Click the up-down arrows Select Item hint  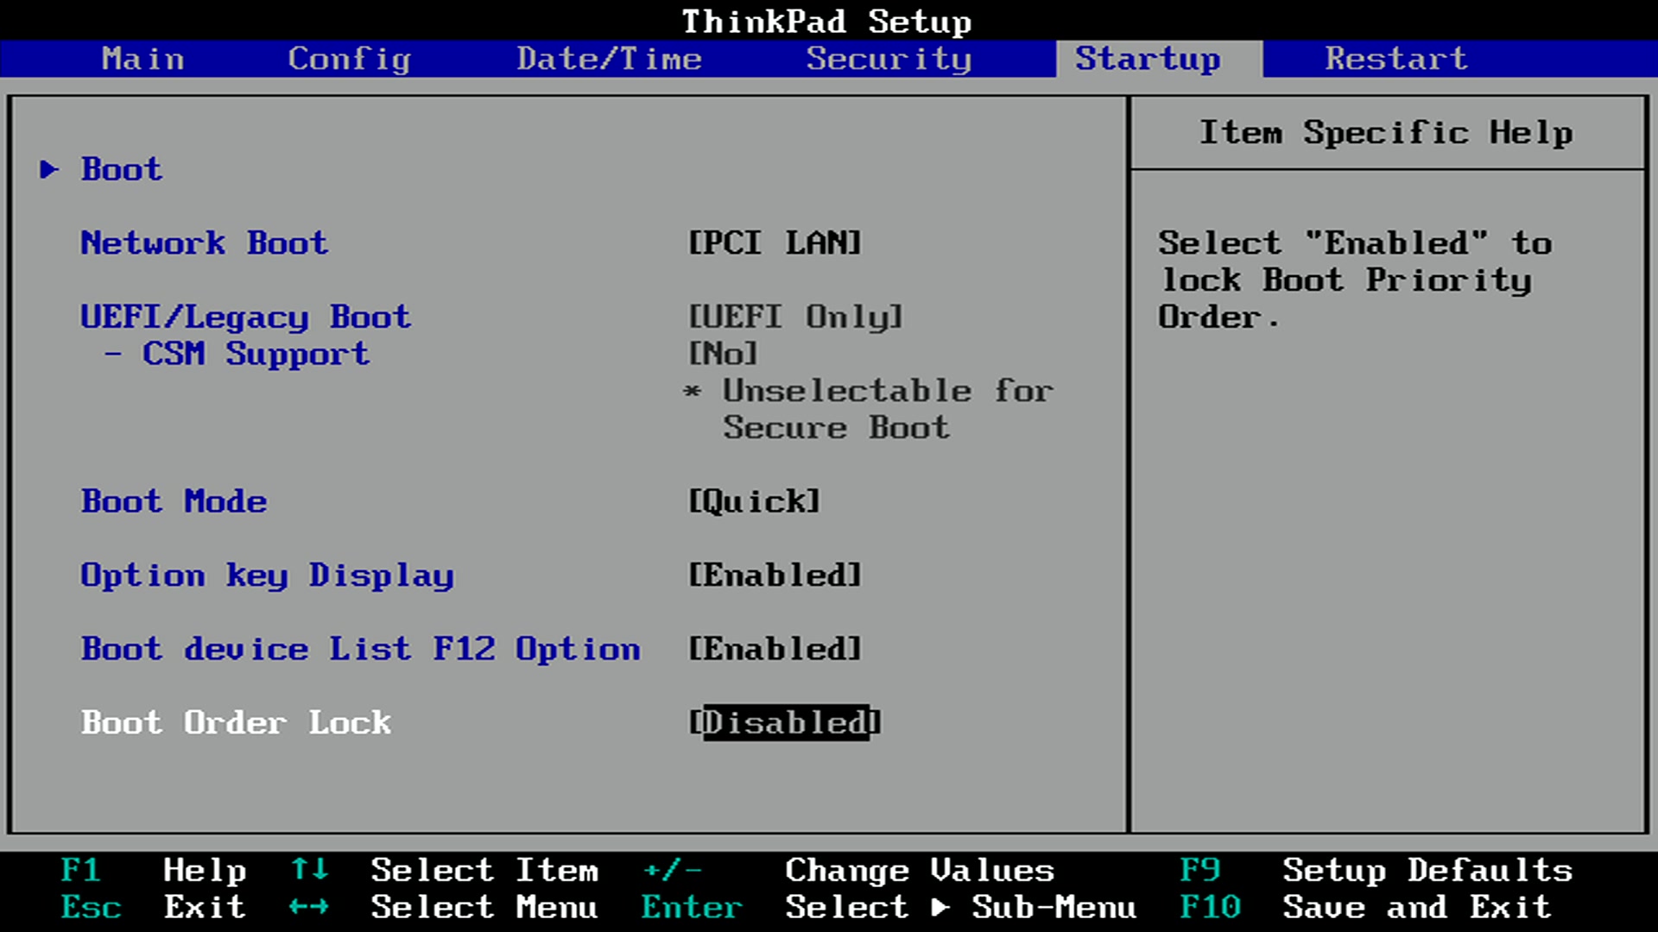pyautogui.click(x=443, y=870)
